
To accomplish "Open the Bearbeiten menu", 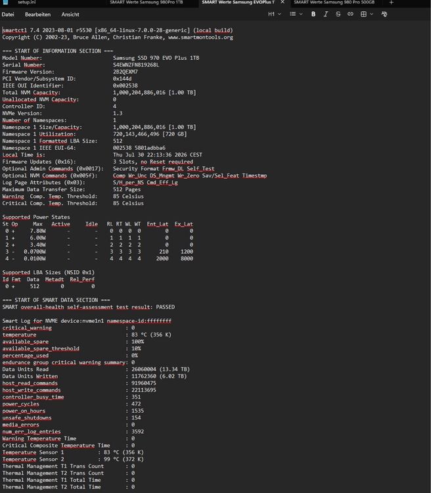I will (37, 14).
